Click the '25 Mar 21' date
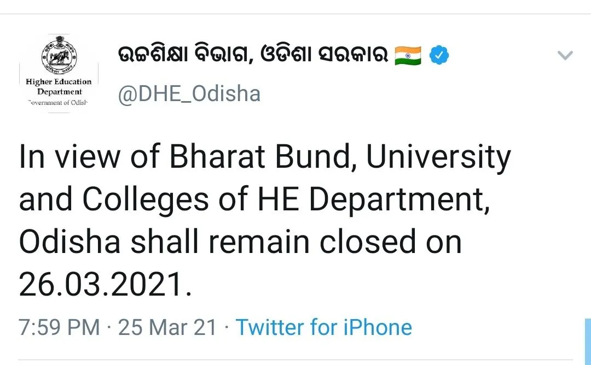Image resolution: width=591 pixels, height=365 pixels. point(167,327)
